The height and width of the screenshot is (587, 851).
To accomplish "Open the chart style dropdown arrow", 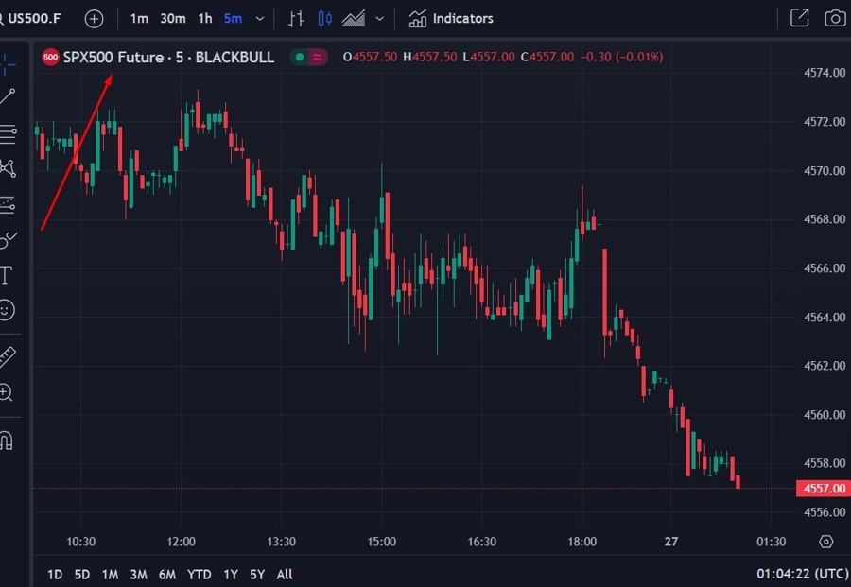I will pos(380,18).
